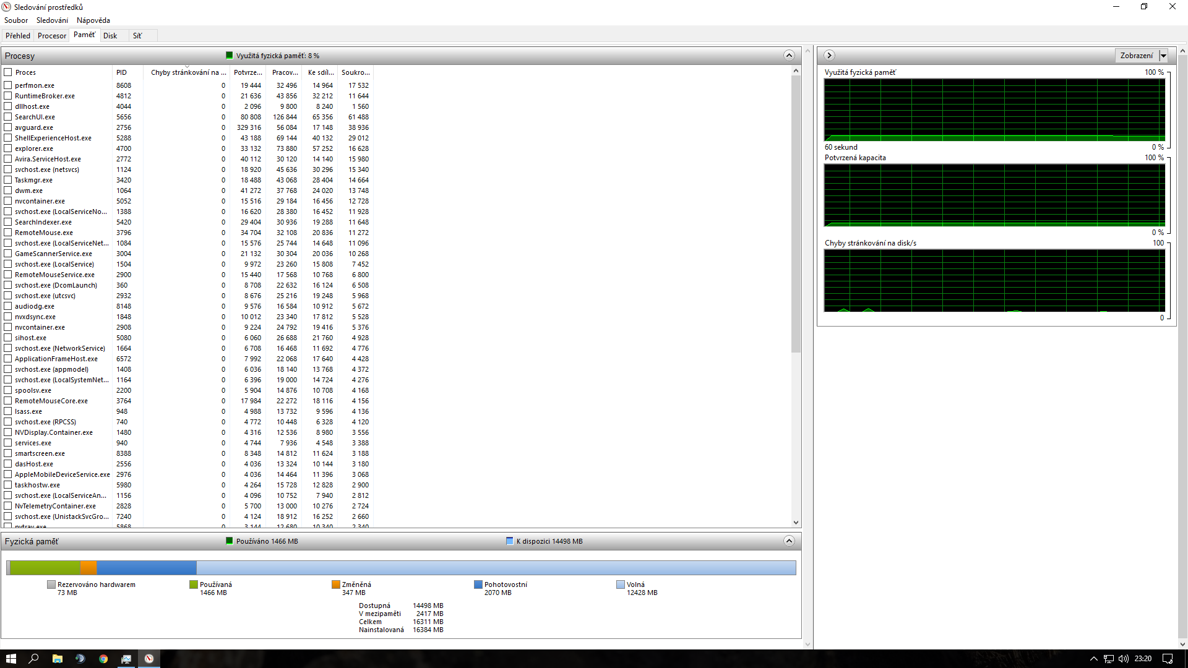This screenshot has height=668, width=1188.
Task: Open Task Manager icon in taskbar
Action: click(x=126, y=659)
